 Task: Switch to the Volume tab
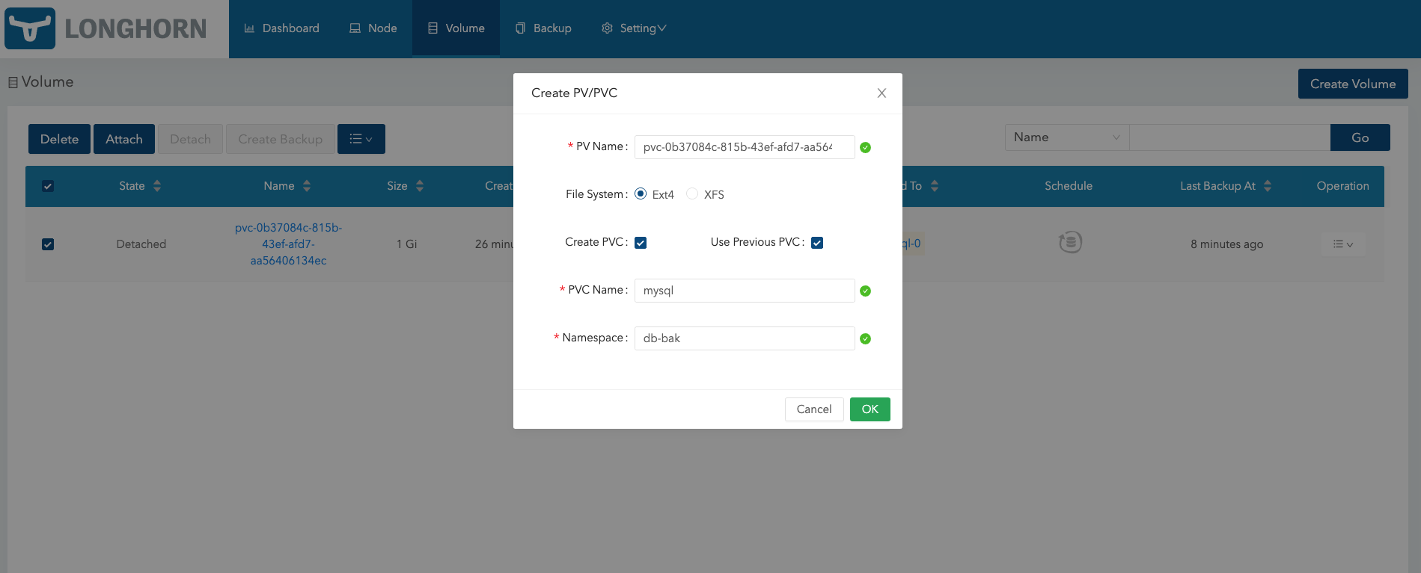pyautogui.click(x=456, y=28)
